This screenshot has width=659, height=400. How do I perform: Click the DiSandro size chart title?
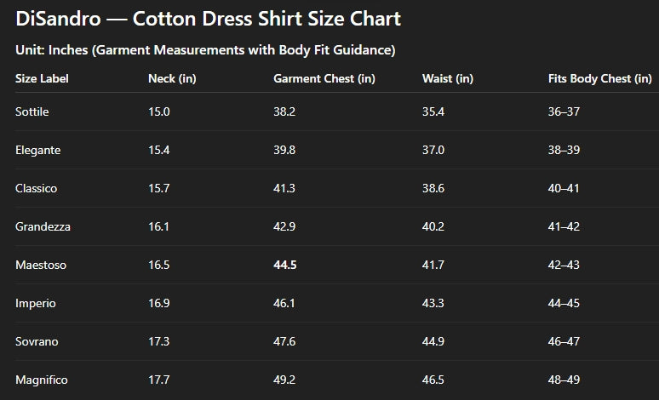(x=208, y=19)
